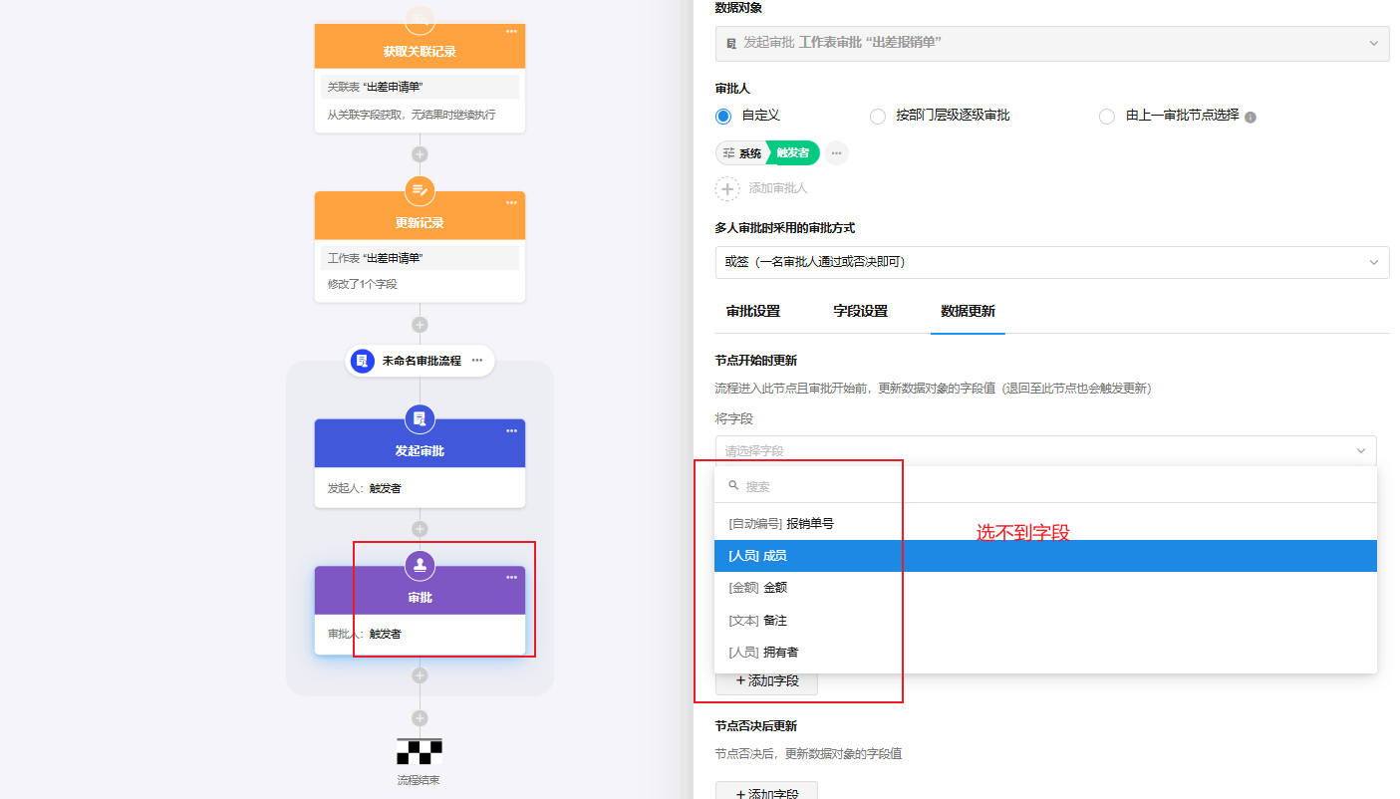
Task: Click the 修改了1个字段 text
Action: 363,284
